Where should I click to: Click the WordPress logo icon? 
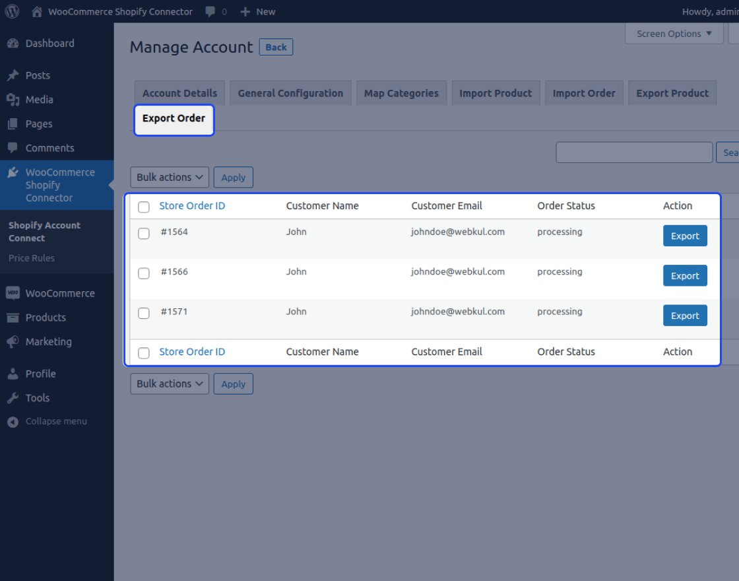(13, 11)
